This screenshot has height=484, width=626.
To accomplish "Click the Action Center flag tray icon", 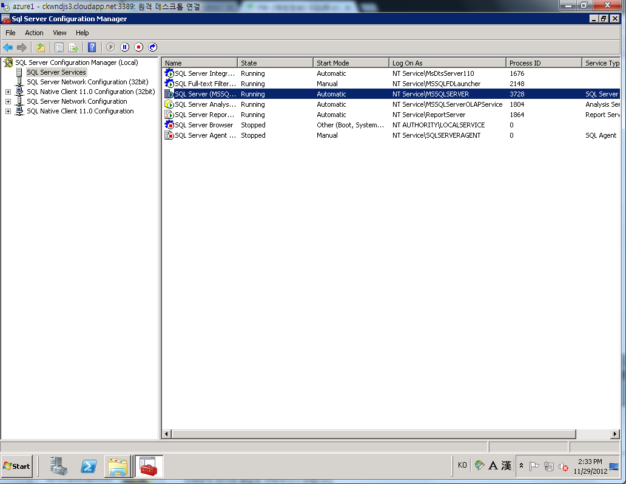I will (x=534, y=466).
